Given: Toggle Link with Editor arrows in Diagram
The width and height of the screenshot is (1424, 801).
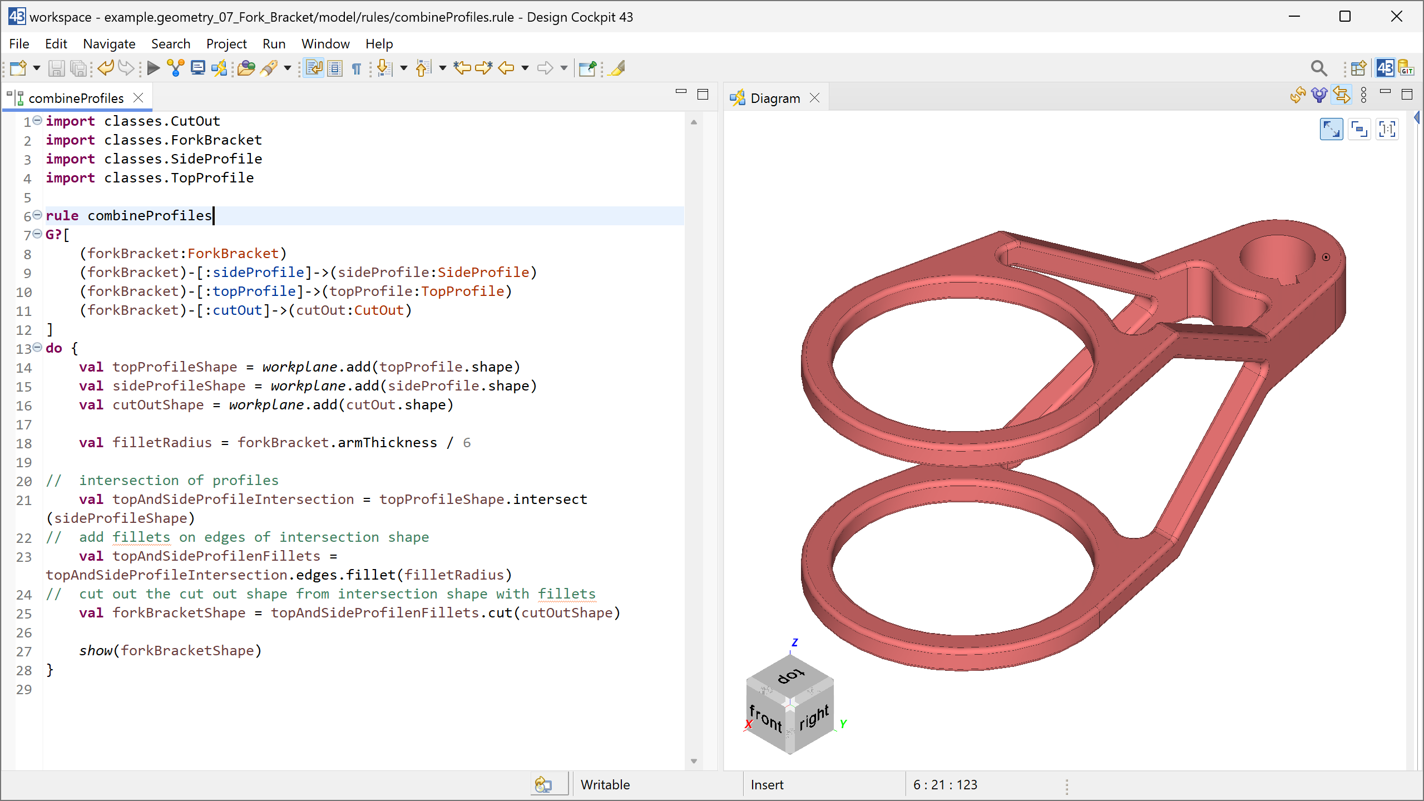Looking at the screenshot, I should point(1341,96).
